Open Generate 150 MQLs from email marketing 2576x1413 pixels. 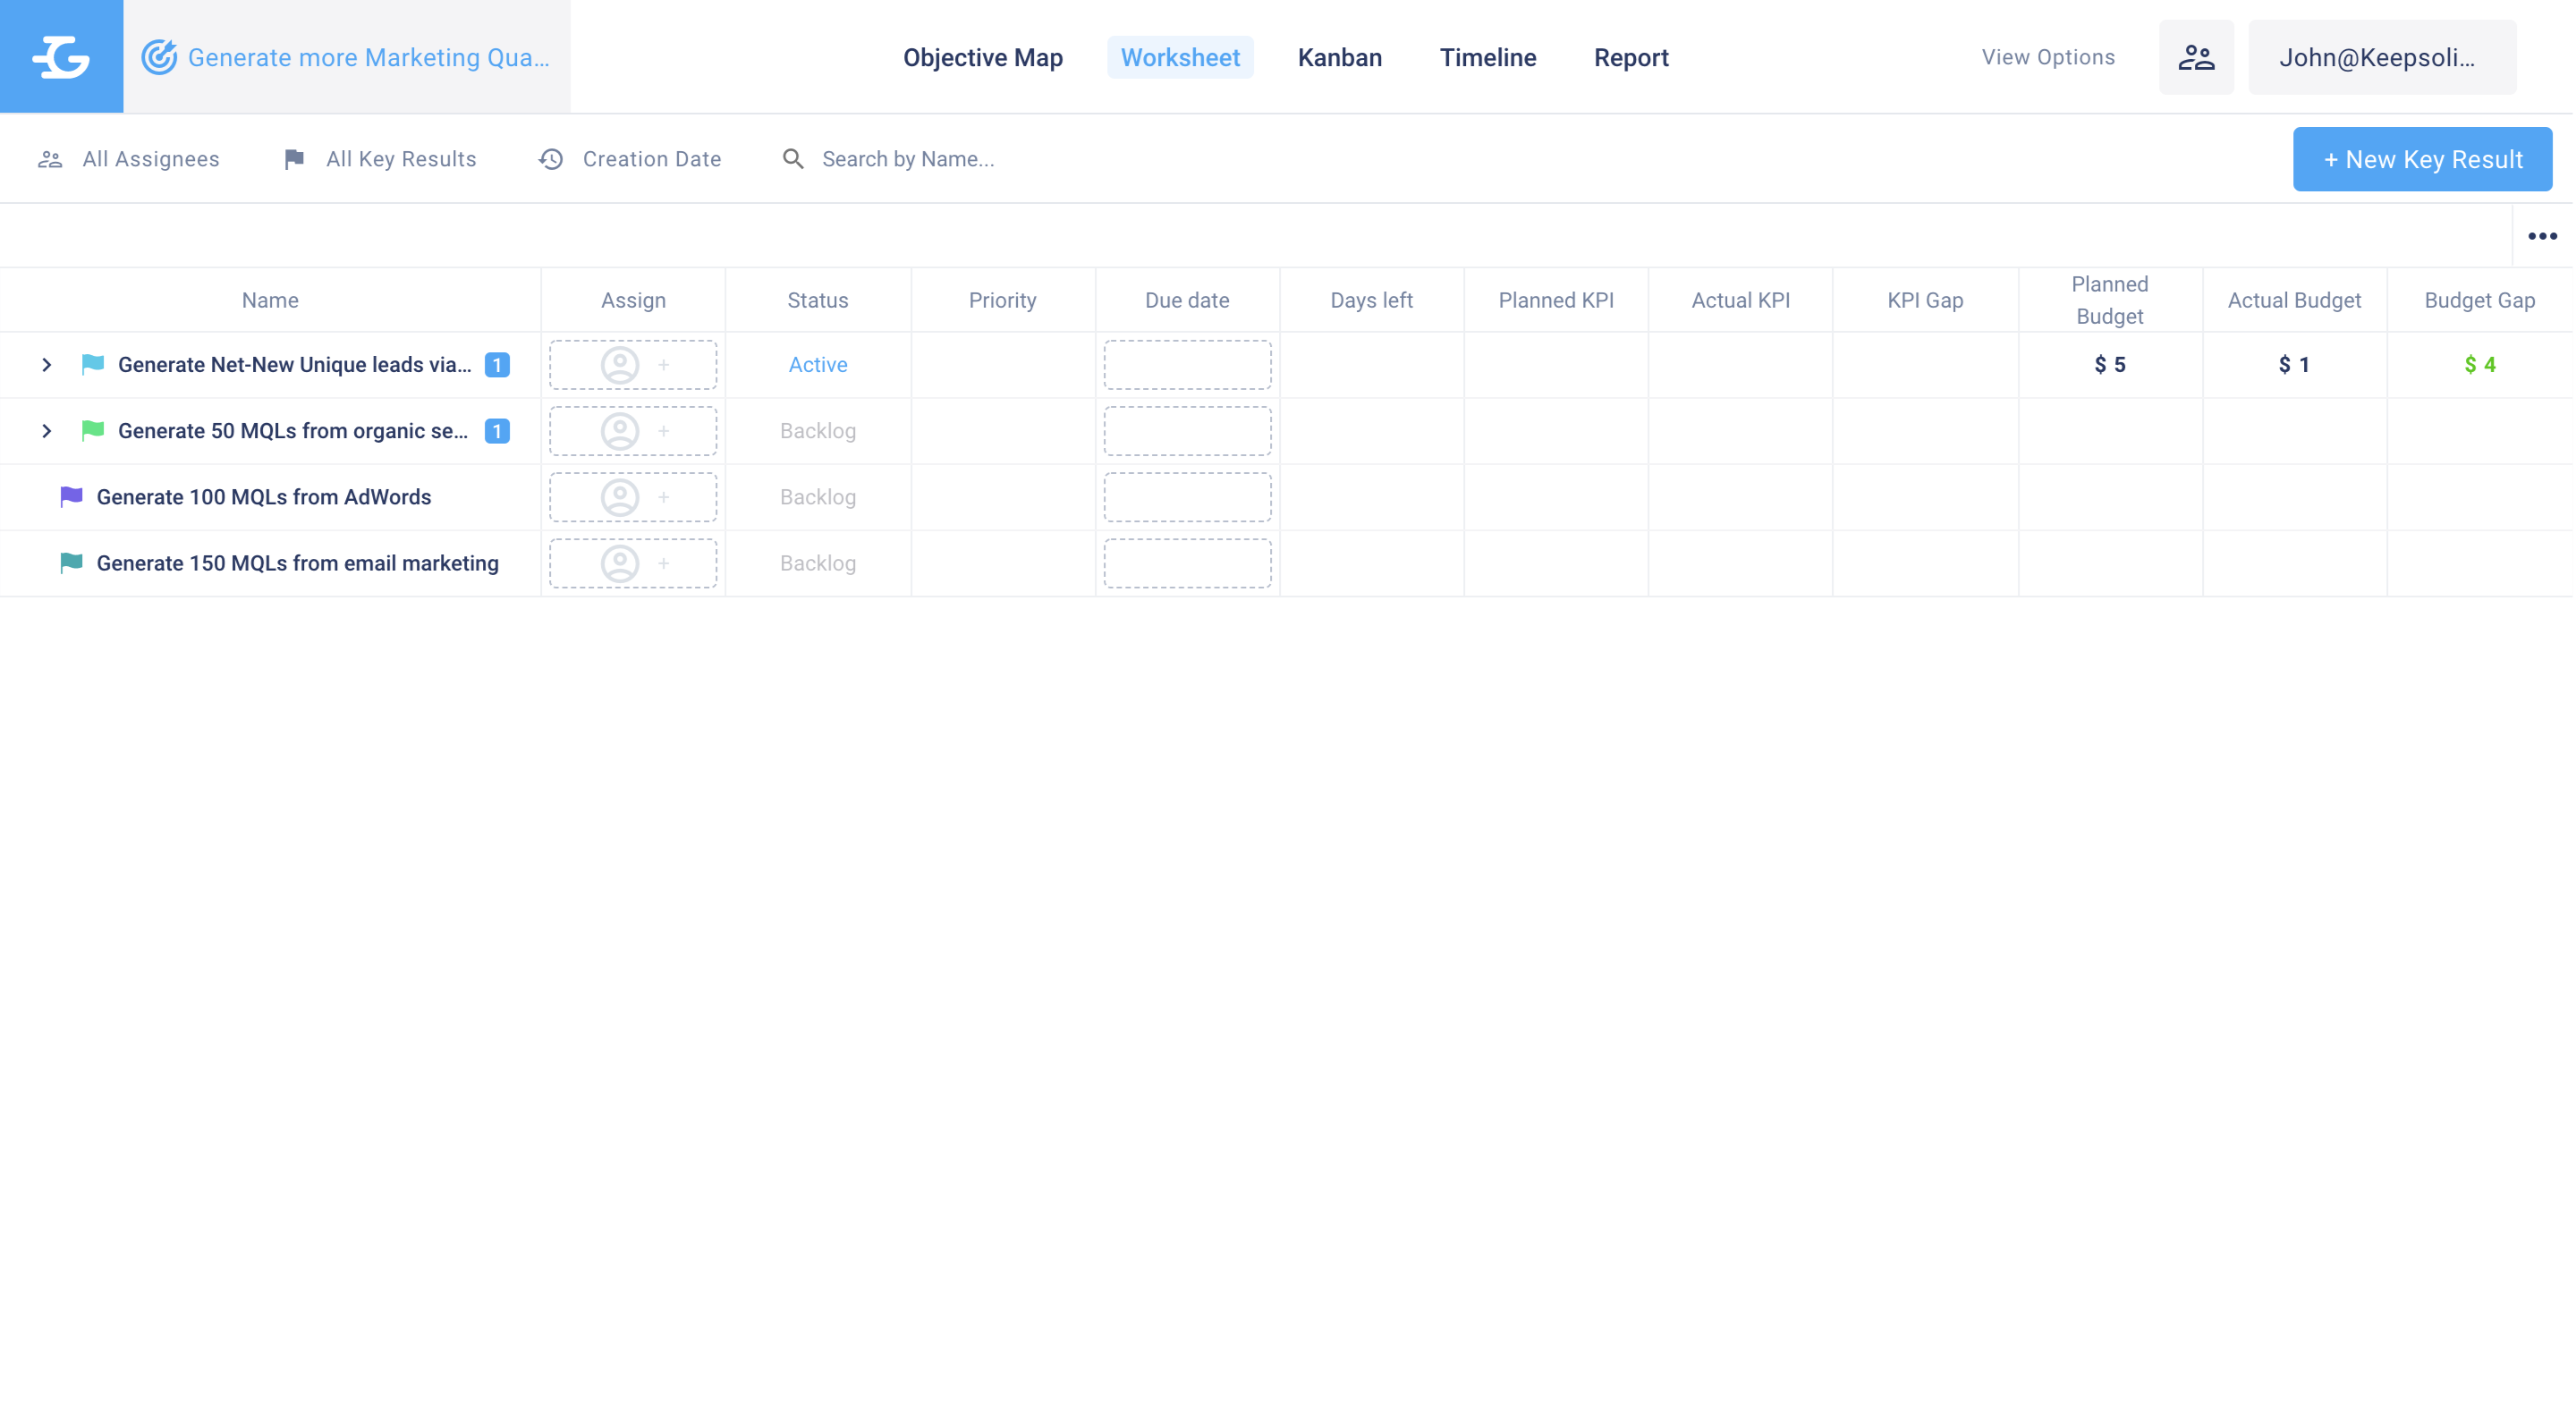297,563
